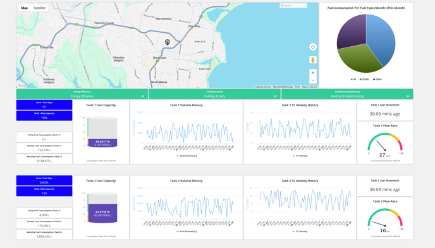
Task: Click the Tank 1 Fuel Capacity title
Action: pyautogui.click(x=101, y=105)
